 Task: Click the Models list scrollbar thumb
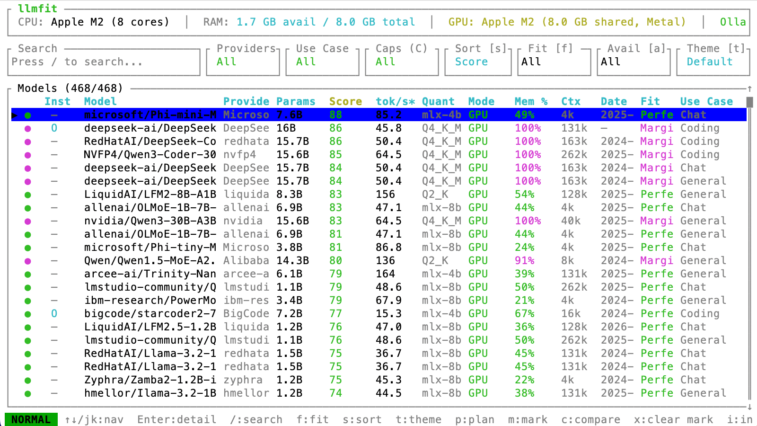[749, 102]
